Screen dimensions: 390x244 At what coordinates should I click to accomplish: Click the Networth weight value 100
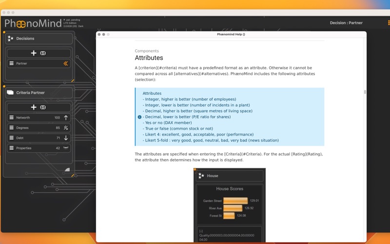tap(57, 118)
